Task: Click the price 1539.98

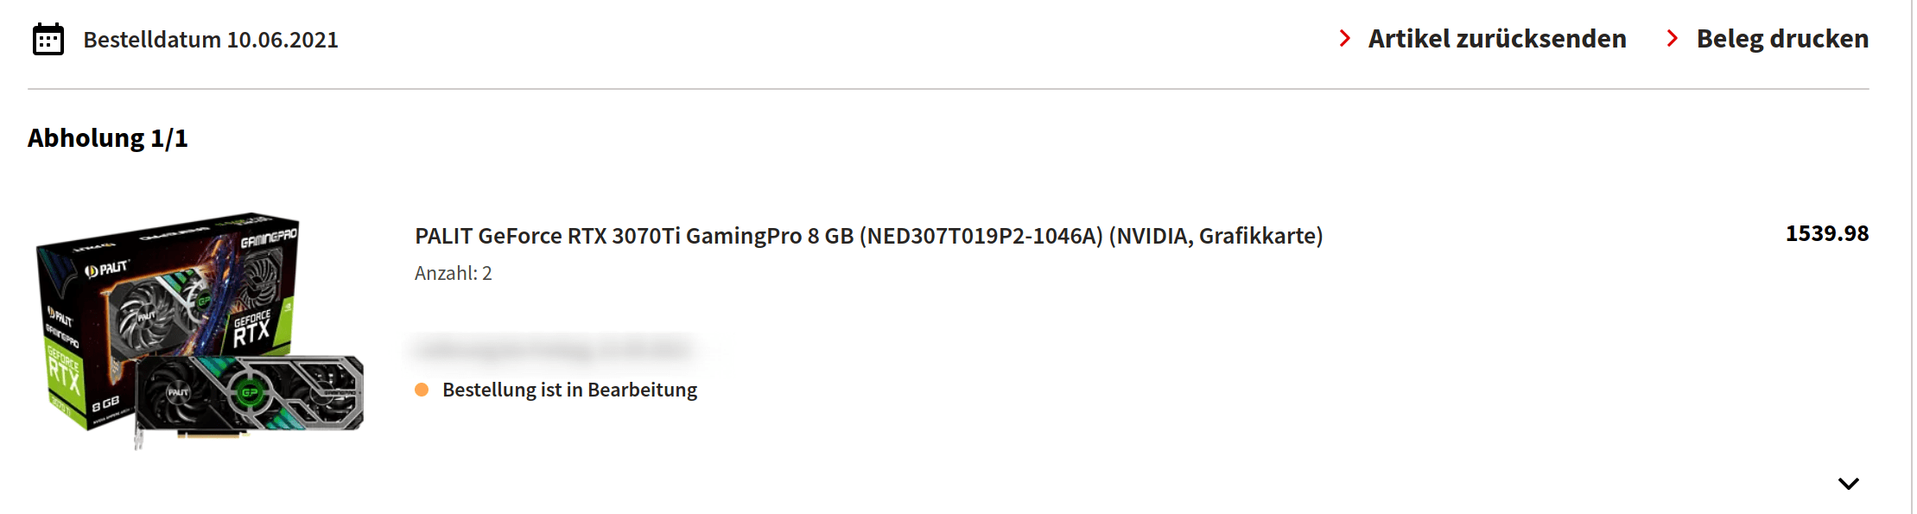Action: 1826,234
